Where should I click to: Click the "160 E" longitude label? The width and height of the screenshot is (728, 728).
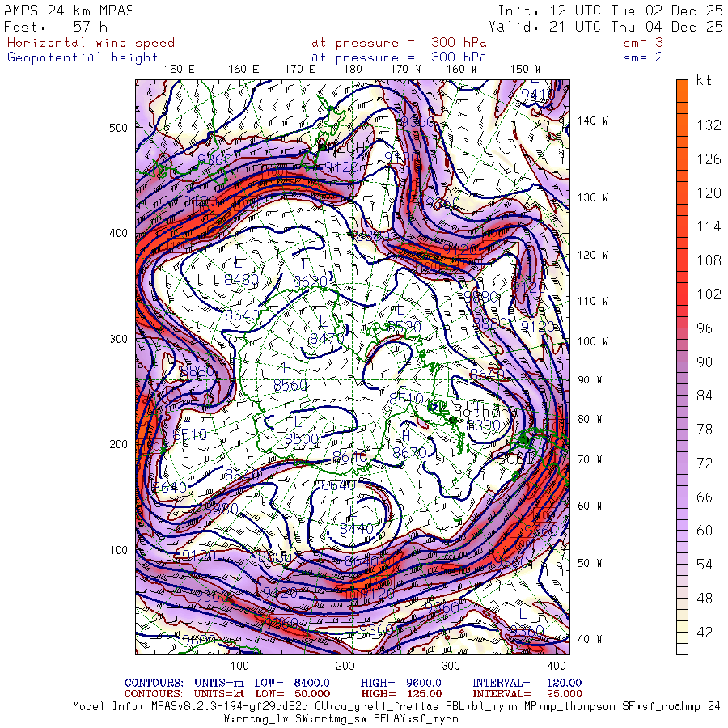click(243, 70)
